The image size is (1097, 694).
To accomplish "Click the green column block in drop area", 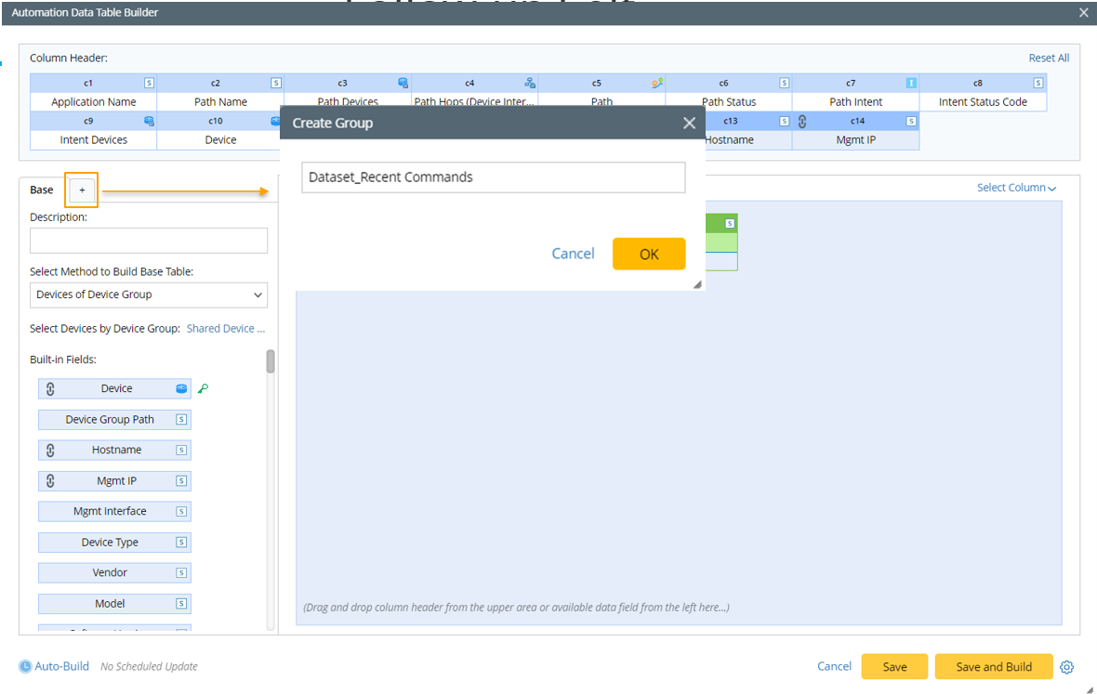I will click(721, 242).
